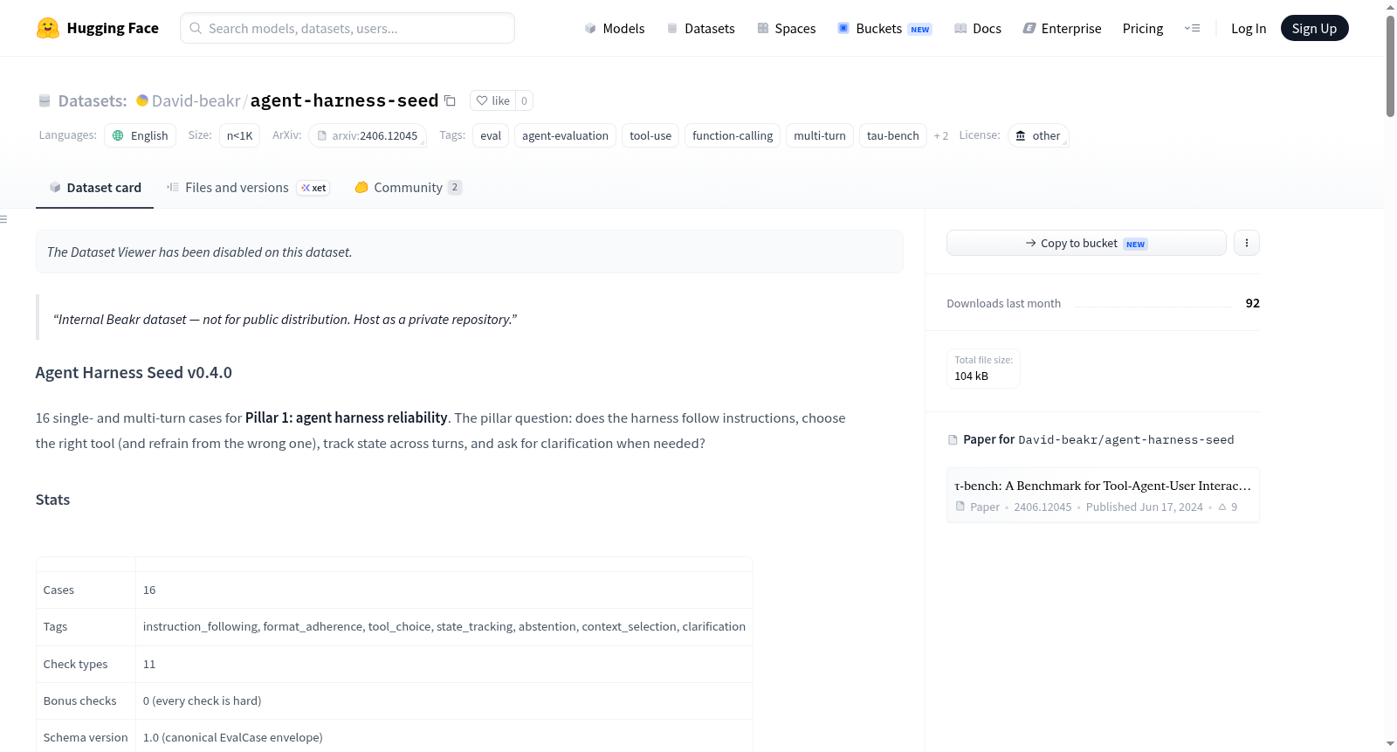Click the Datasets stack icon beside title
The height and width of the screenshot is (752, 1397).
[45, 100]
